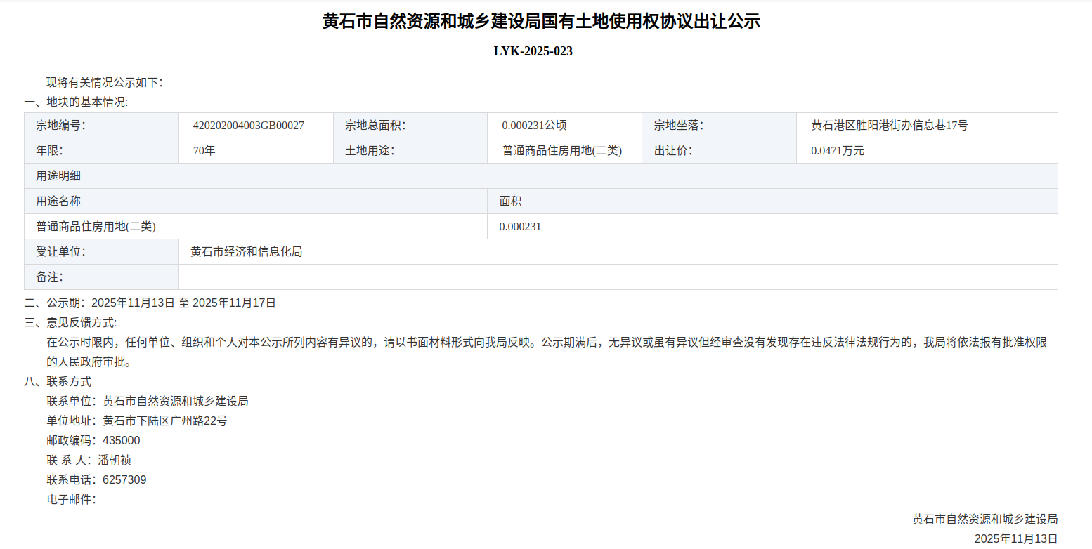Click the area value 0.000231 under 面积
1092x549 pixels.
[520, 227]
